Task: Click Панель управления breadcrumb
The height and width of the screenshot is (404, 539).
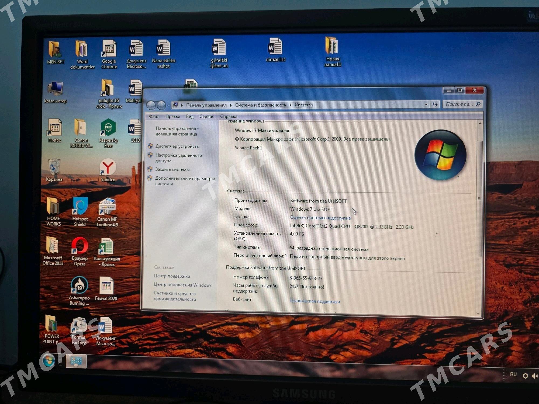Action: pos(206,105)
